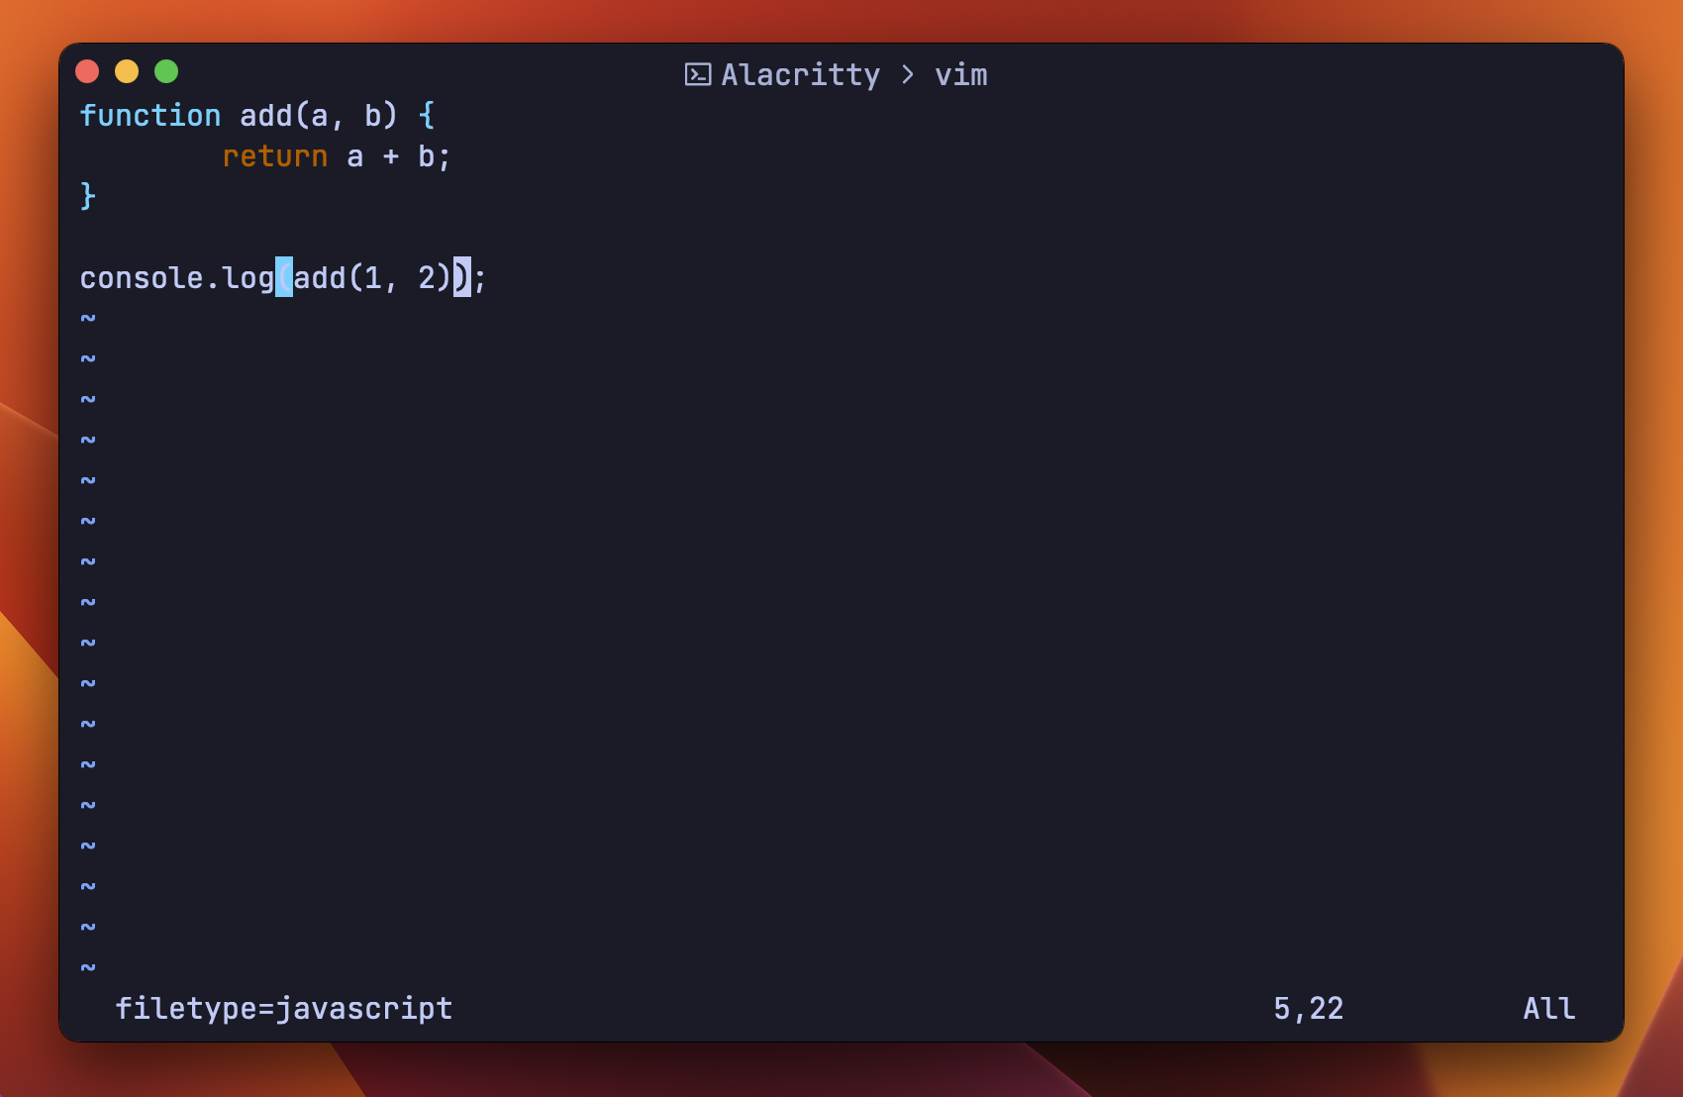The image size is (1683, 1097).
Task: Click the 'return' keyword on line 2
Action: (276, 155)
